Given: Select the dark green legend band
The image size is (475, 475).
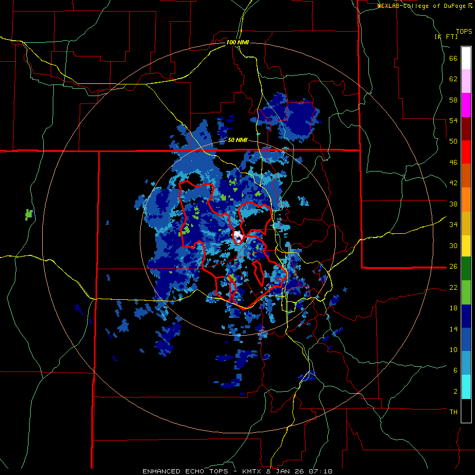Looking at the screenshot, I should pyautogui.click(x=466, y=269).
